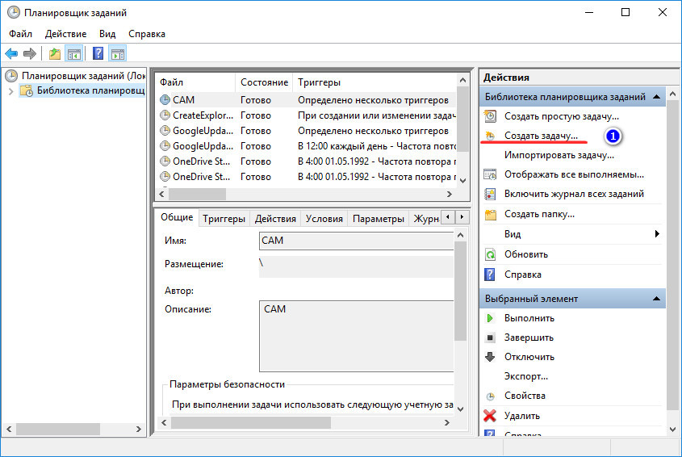Select the GoogleUpda... task running at 12:00

point(306,146)
